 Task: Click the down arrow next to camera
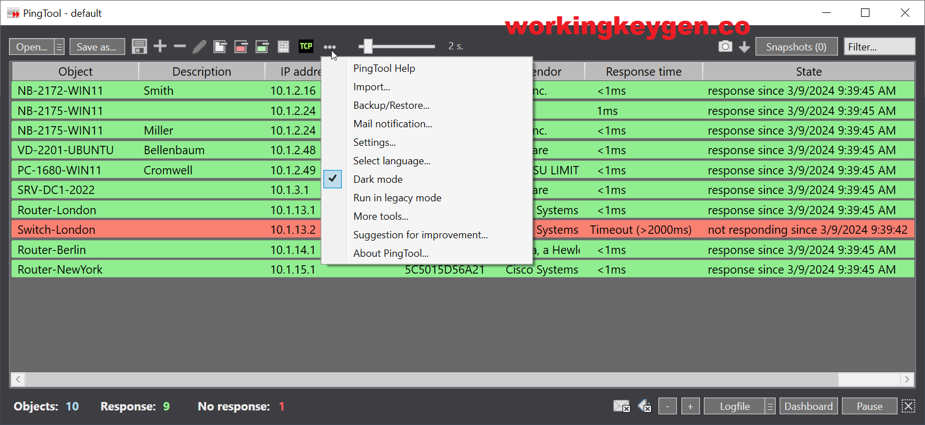click(744, 47)
